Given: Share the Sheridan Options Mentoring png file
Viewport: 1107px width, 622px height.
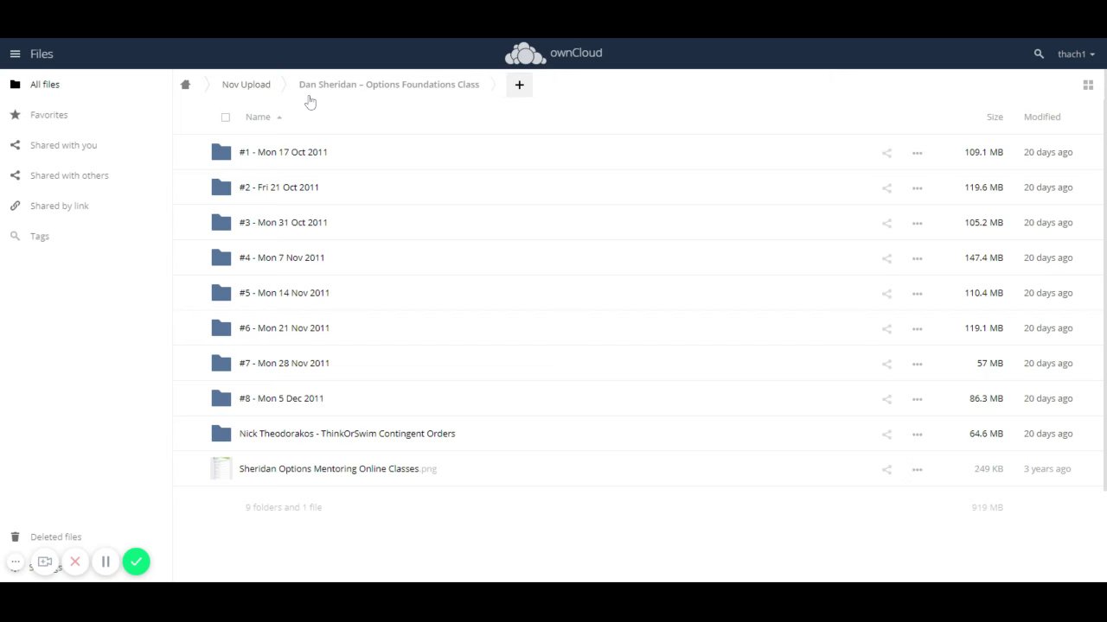Looking at the screenshot, I should click(x=886, y=470).
